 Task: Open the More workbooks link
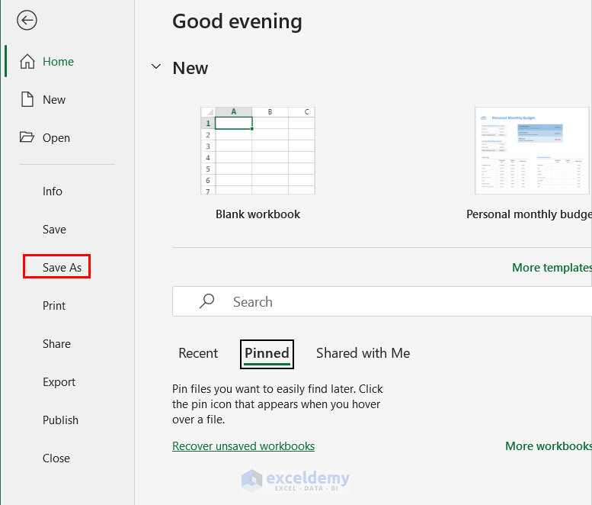coord(549,446)
